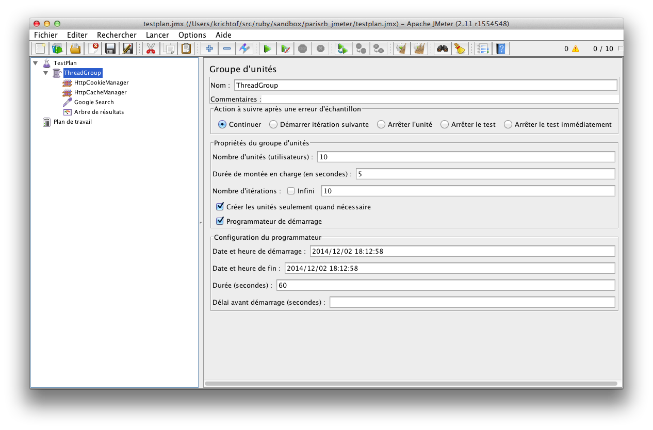Select Arbre de résultats listener
Screen dimensions: 653x430
(99, 112)
